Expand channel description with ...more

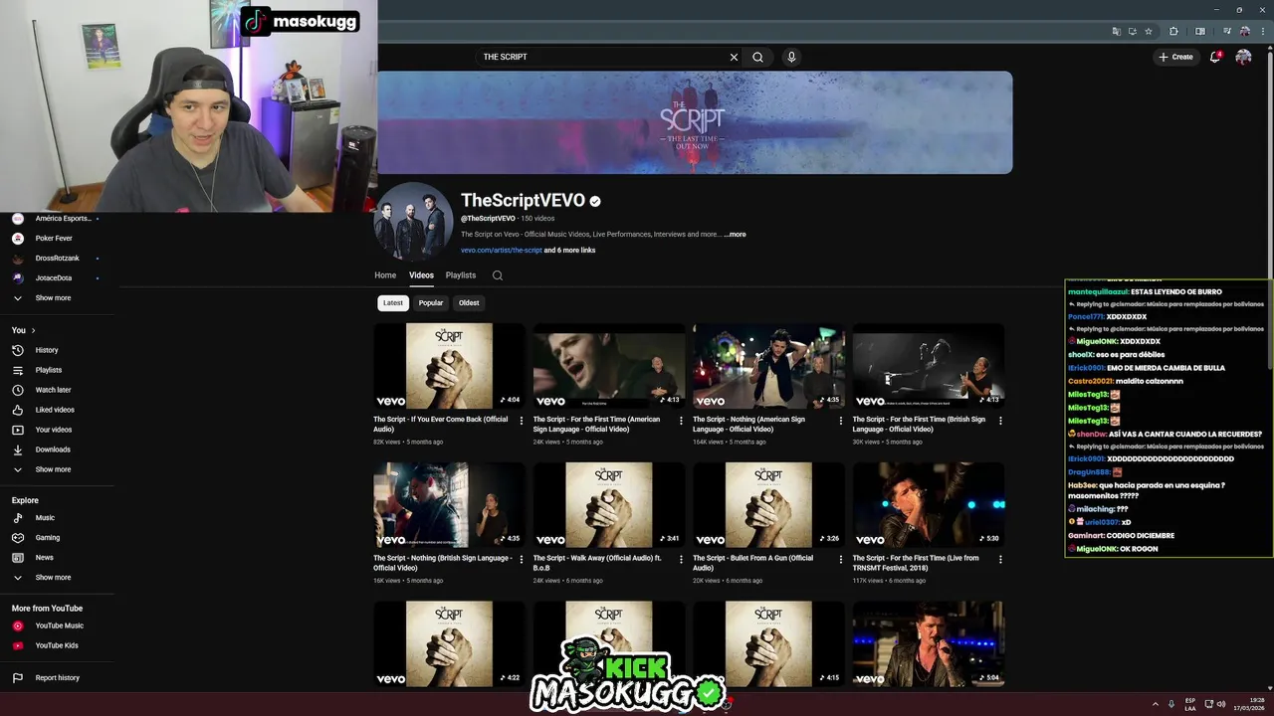coord(735,235)
